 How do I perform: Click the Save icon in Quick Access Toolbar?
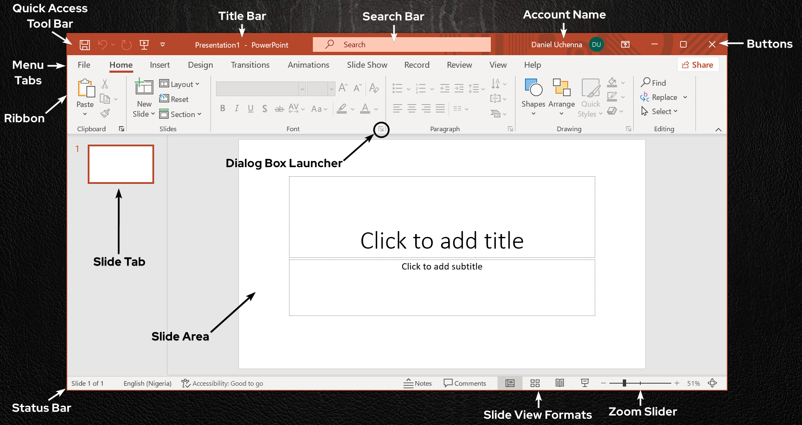pos(85,45)
